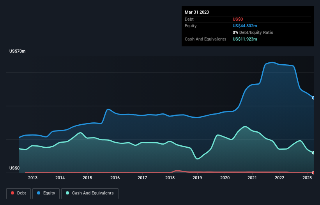Click the 0% Debt/Equity Ratio text
Viewport: 320px width, 205px height.
click(x=253, y=32)
